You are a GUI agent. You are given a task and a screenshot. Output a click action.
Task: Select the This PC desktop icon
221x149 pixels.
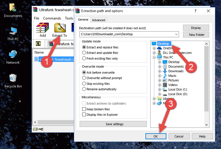pos(13,34)
